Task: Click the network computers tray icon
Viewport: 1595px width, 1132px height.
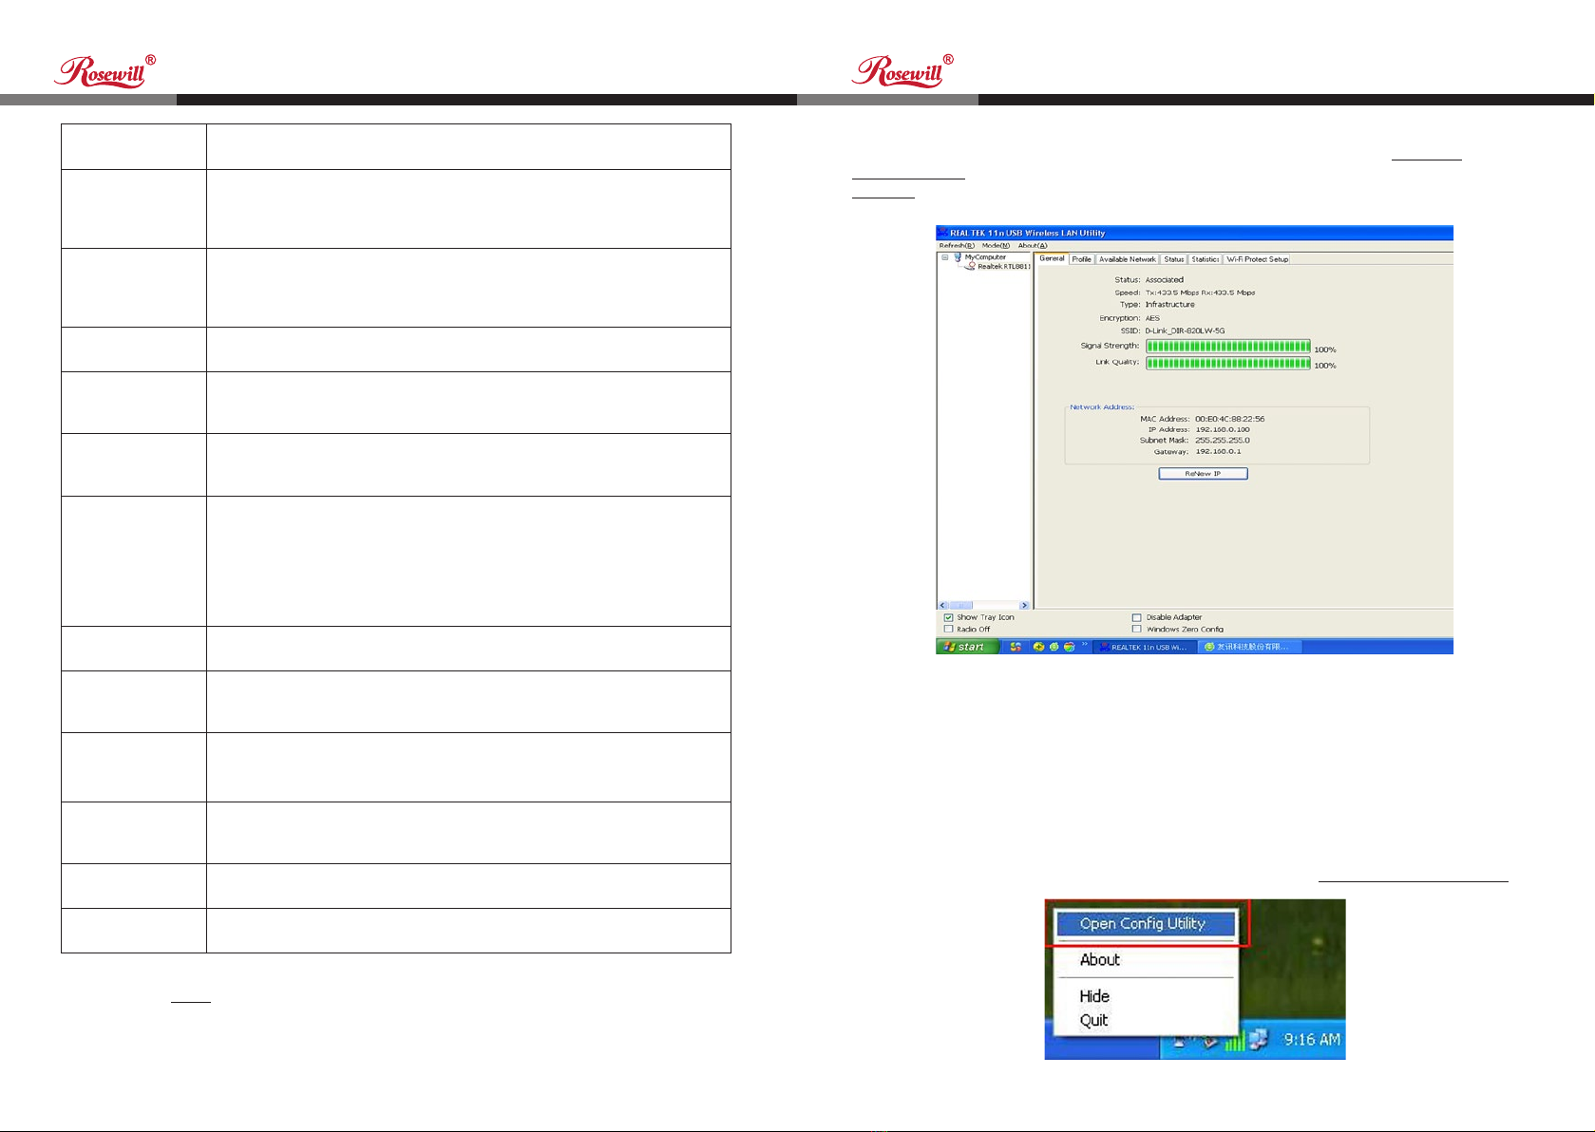Action: tap(1259, 1041)
